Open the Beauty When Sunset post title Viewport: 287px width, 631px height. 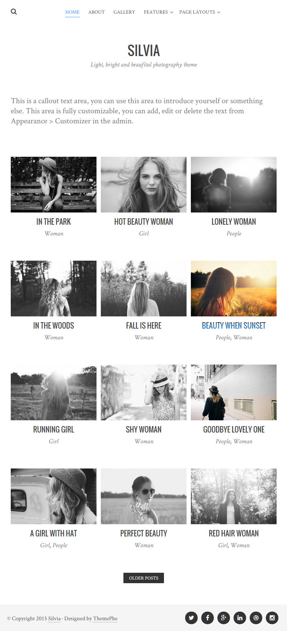[x=234, y=326]
